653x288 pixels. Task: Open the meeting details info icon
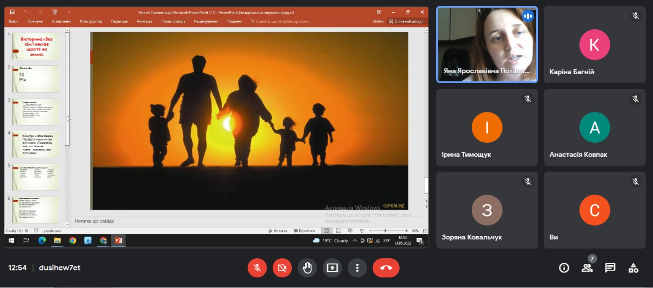(564, 268)
